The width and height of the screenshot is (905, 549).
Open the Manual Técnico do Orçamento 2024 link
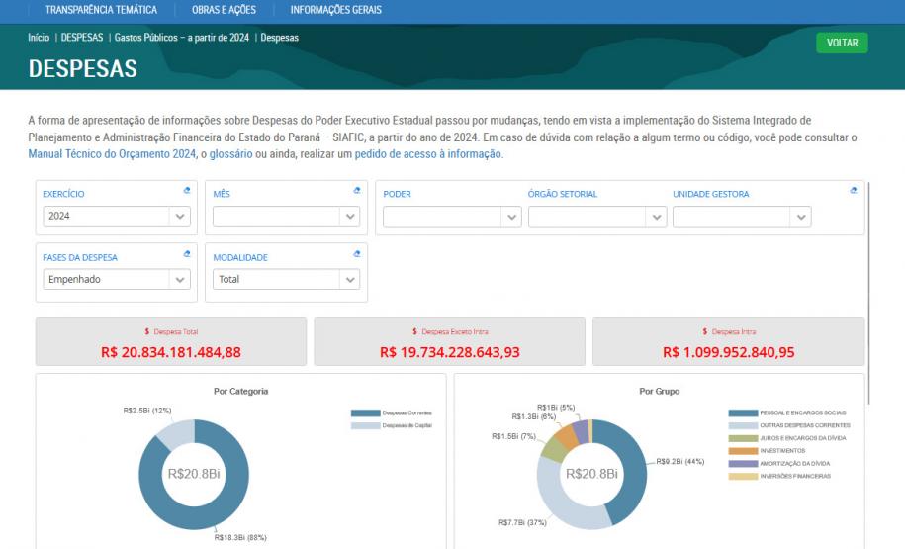coord(112,154)
